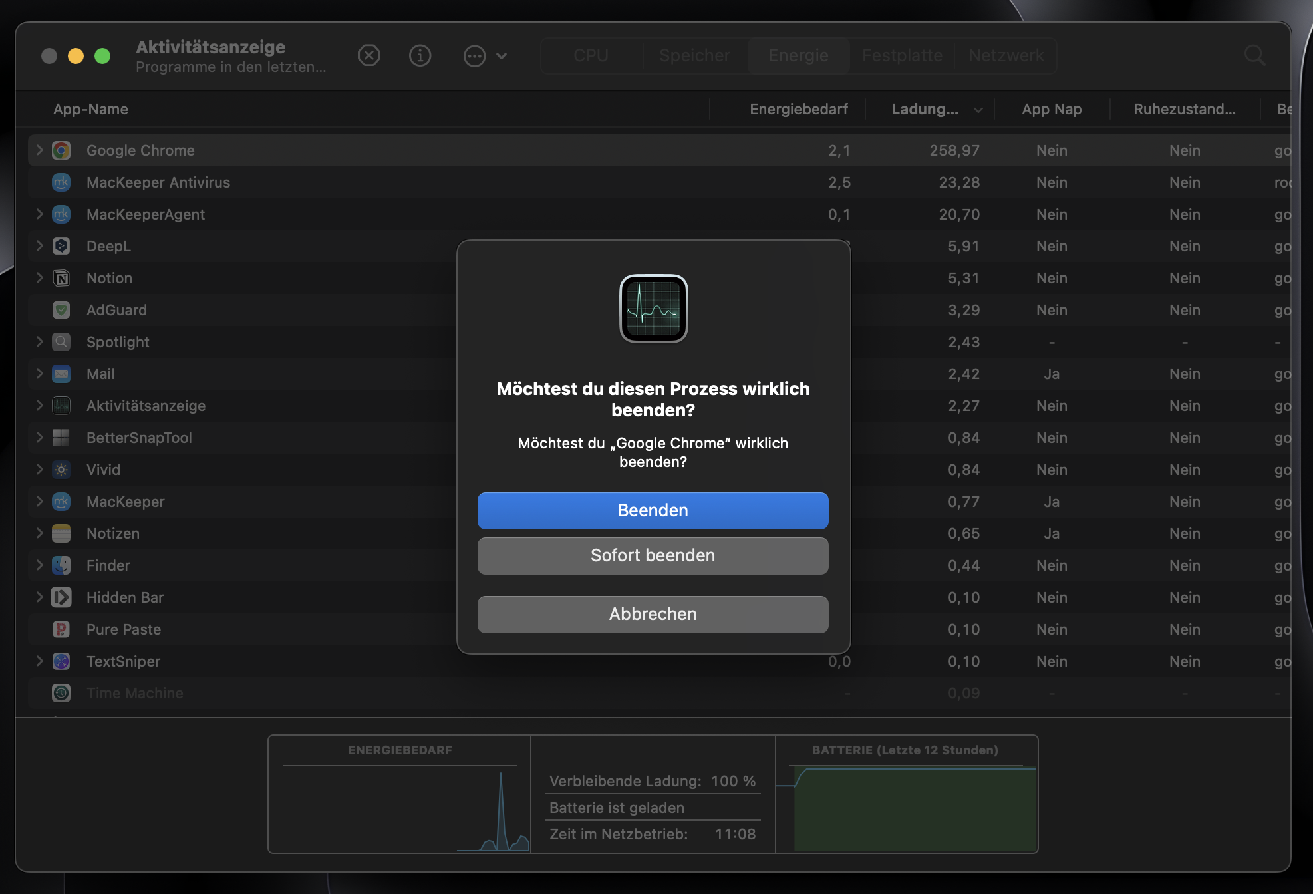Switch to the Netzwerk tab
The height and width of the screenshot is (894, 1313).
pos(1006,55)
